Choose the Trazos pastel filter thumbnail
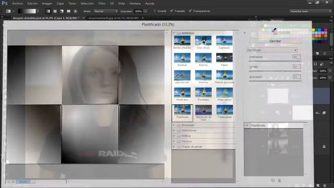This screenshot has width=334, height=188. coord(224,110)
